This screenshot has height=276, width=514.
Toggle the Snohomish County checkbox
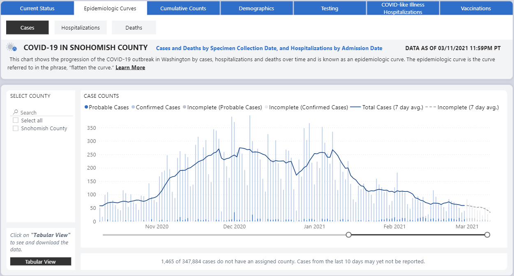[x=16, y=128]
